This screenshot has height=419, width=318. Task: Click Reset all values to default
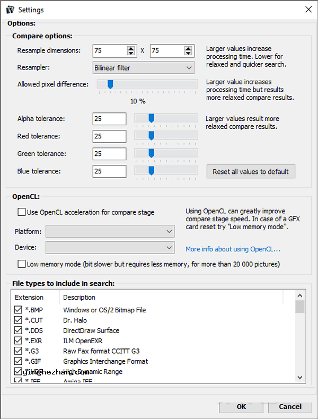[x=251, y=171]
